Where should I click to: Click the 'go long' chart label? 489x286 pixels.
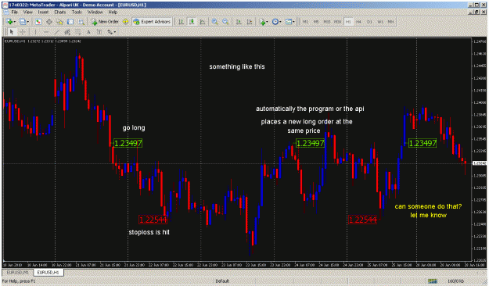134,127
